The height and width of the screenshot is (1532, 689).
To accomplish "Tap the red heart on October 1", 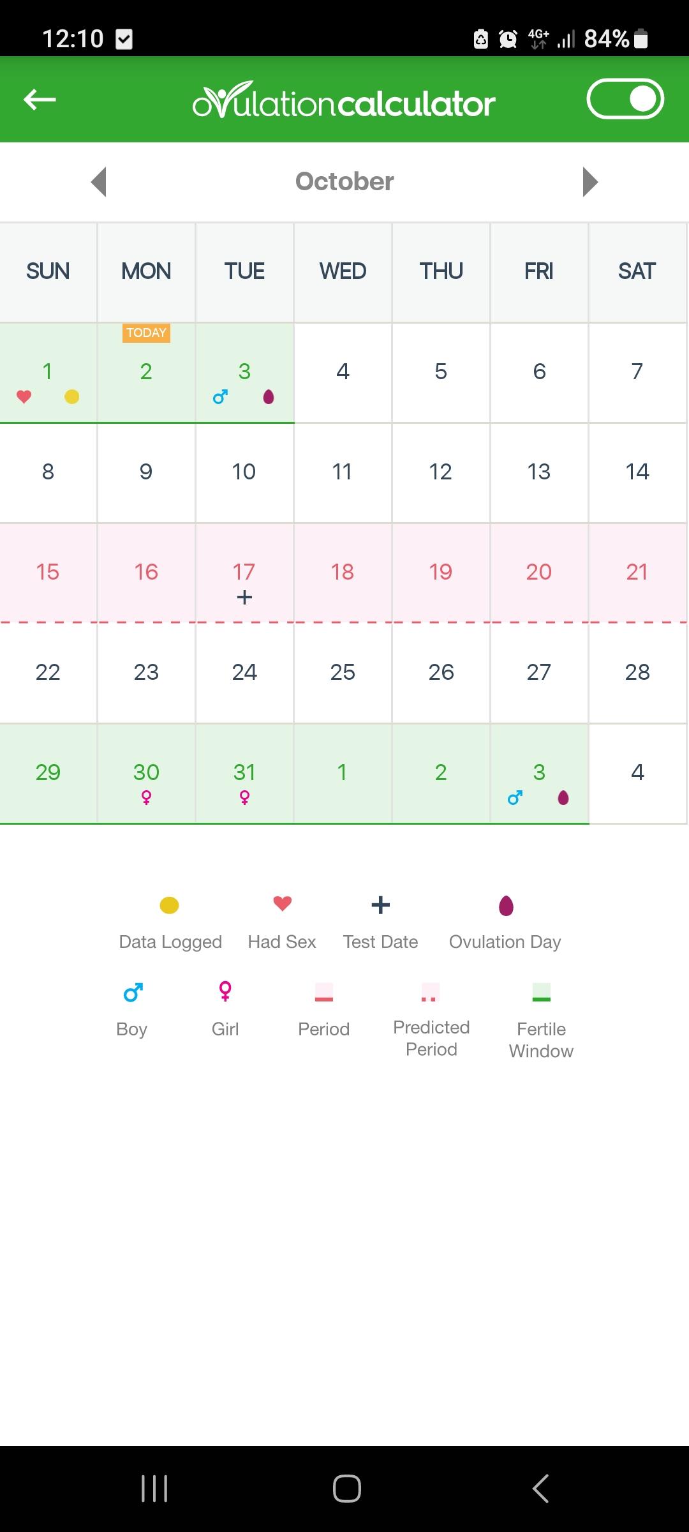I will pyautogui.click(x=24, y=396).
